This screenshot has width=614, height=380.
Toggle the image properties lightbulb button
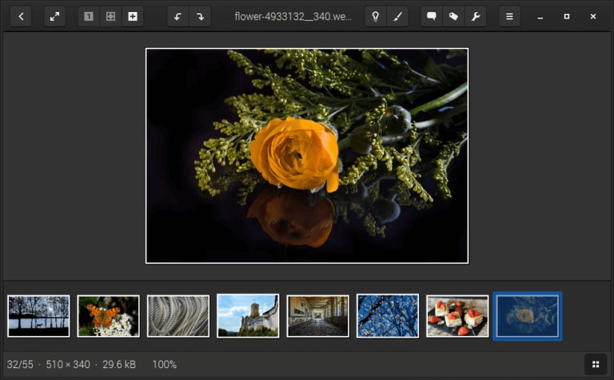(x=375, y=16)
